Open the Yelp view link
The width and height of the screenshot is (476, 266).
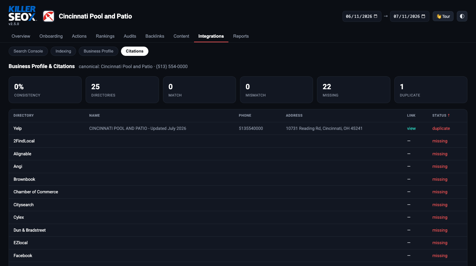point(411,128)
